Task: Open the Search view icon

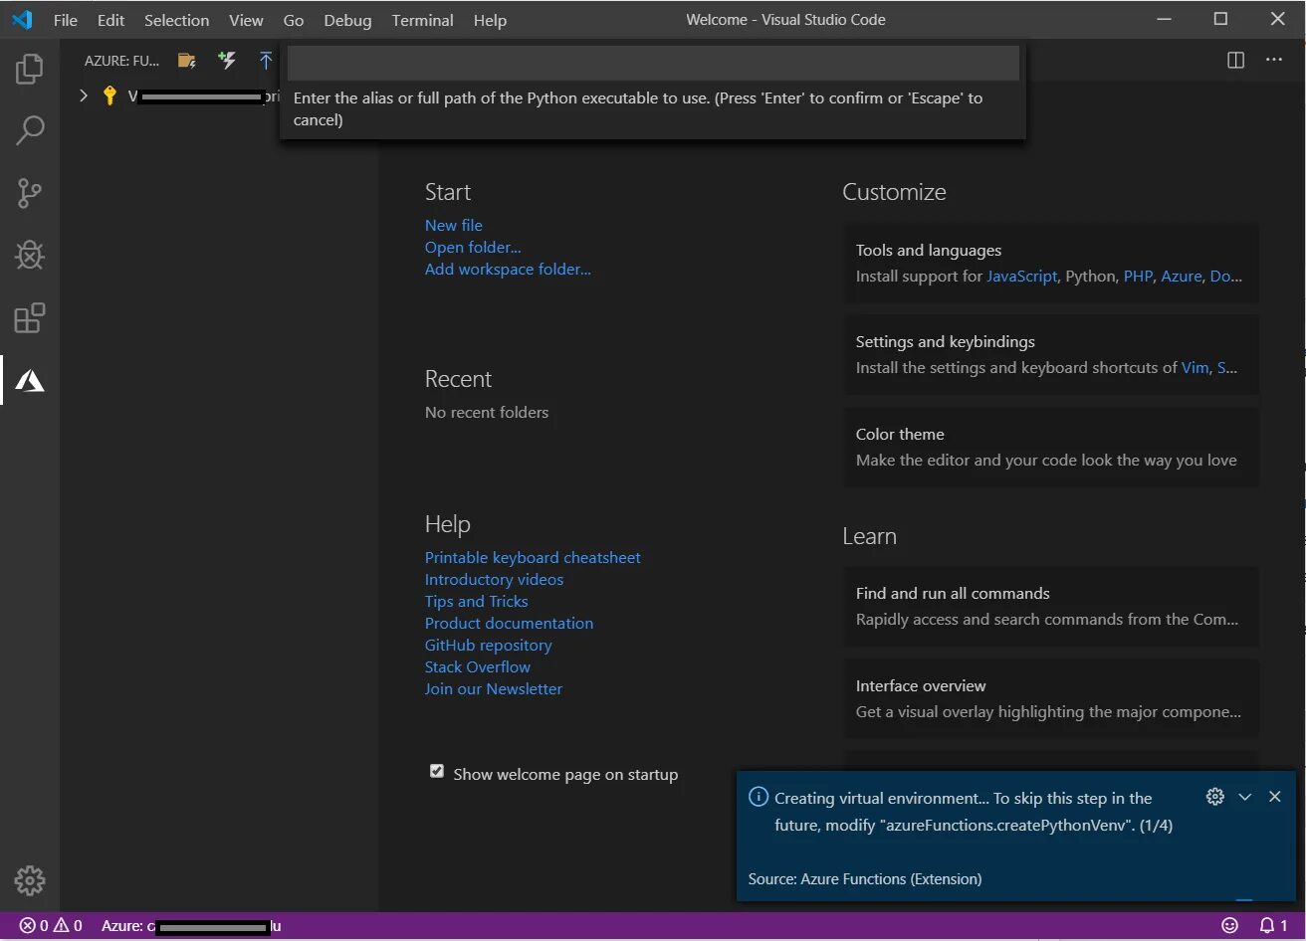Action: click(30, 130)
